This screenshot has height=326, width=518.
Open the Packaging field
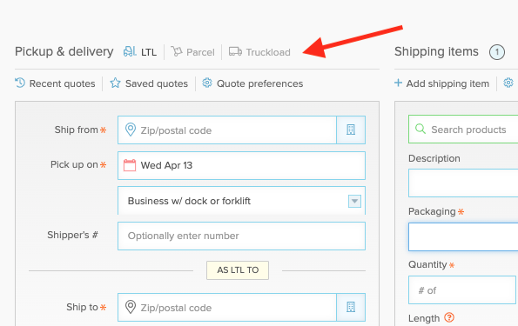point(463,237)
